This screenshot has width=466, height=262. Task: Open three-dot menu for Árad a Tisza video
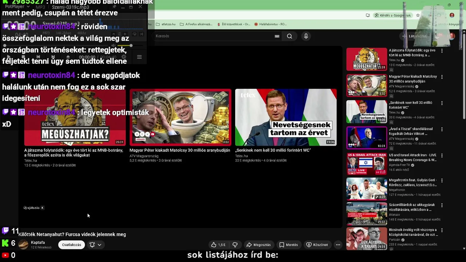(442, 130)
